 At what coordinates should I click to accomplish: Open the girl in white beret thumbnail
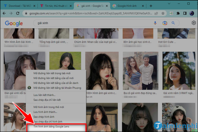(179, 117)
